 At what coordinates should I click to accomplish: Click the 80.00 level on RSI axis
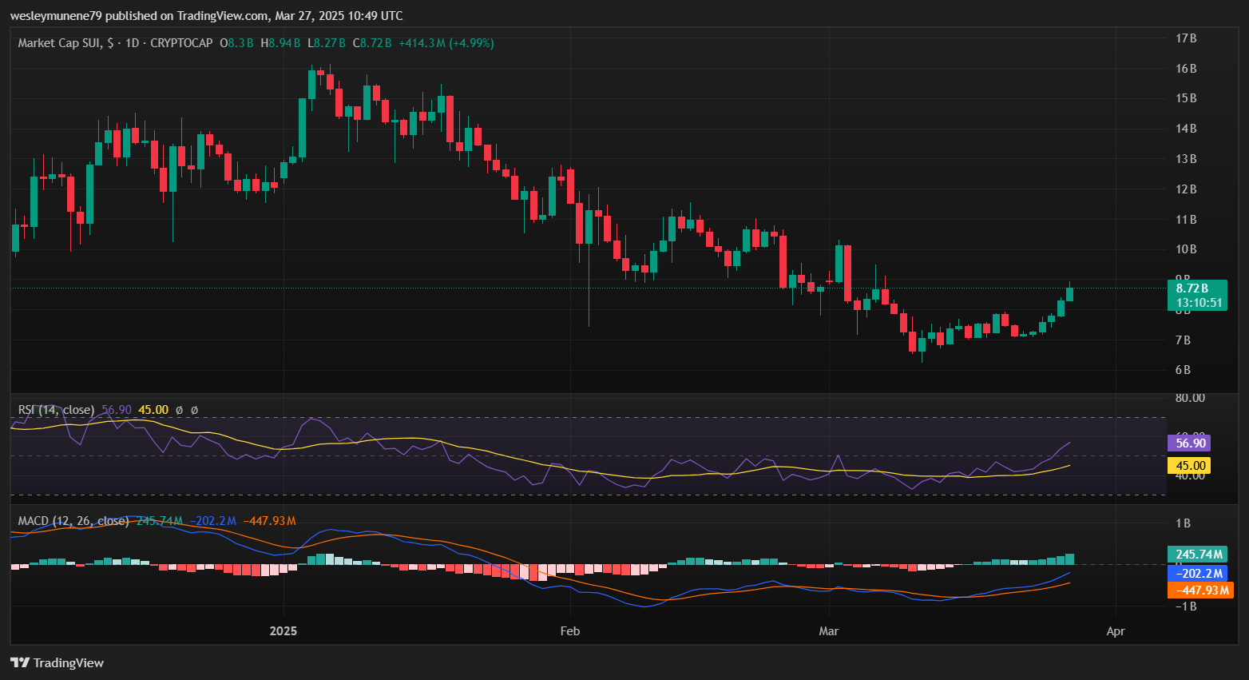(1190, 398)
